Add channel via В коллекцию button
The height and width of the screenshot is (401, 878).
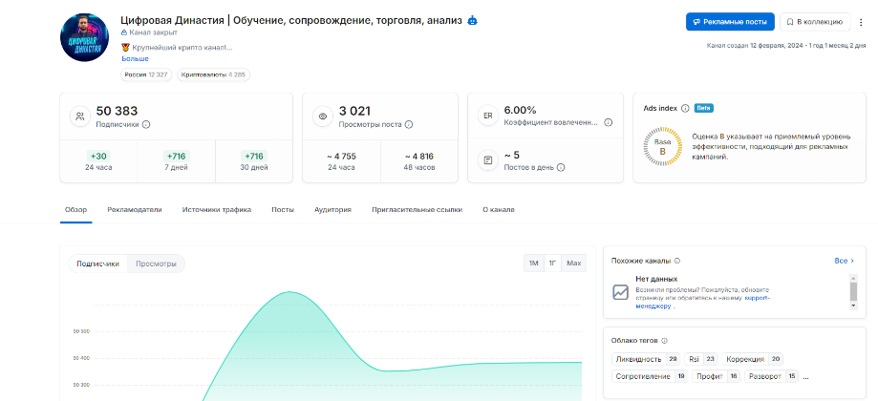point(815,22)
